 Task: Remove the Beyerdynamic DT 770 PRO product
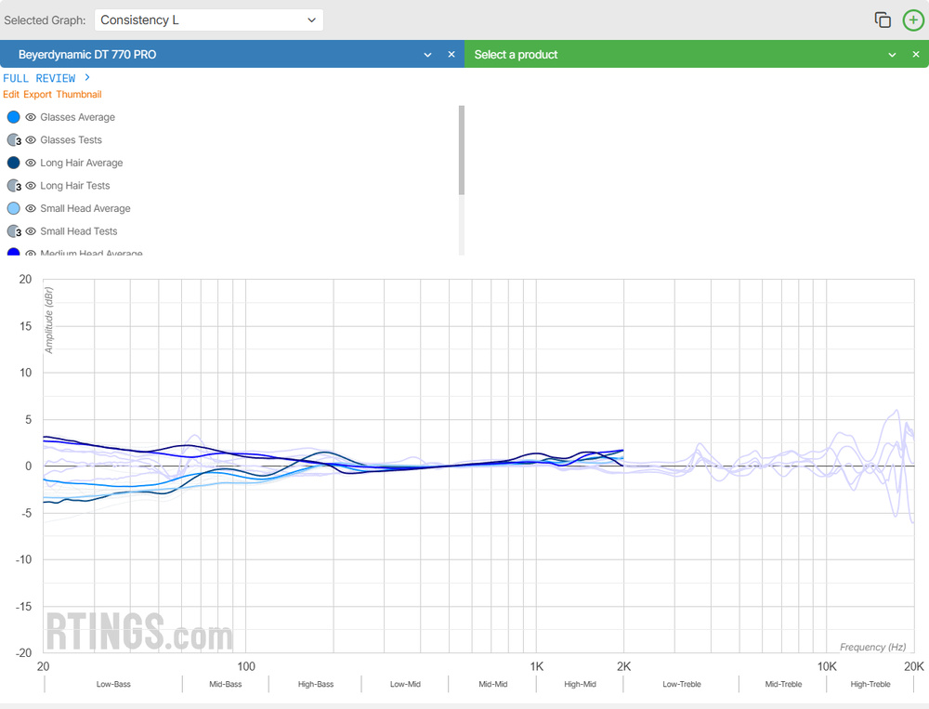[x=451, y=55]
